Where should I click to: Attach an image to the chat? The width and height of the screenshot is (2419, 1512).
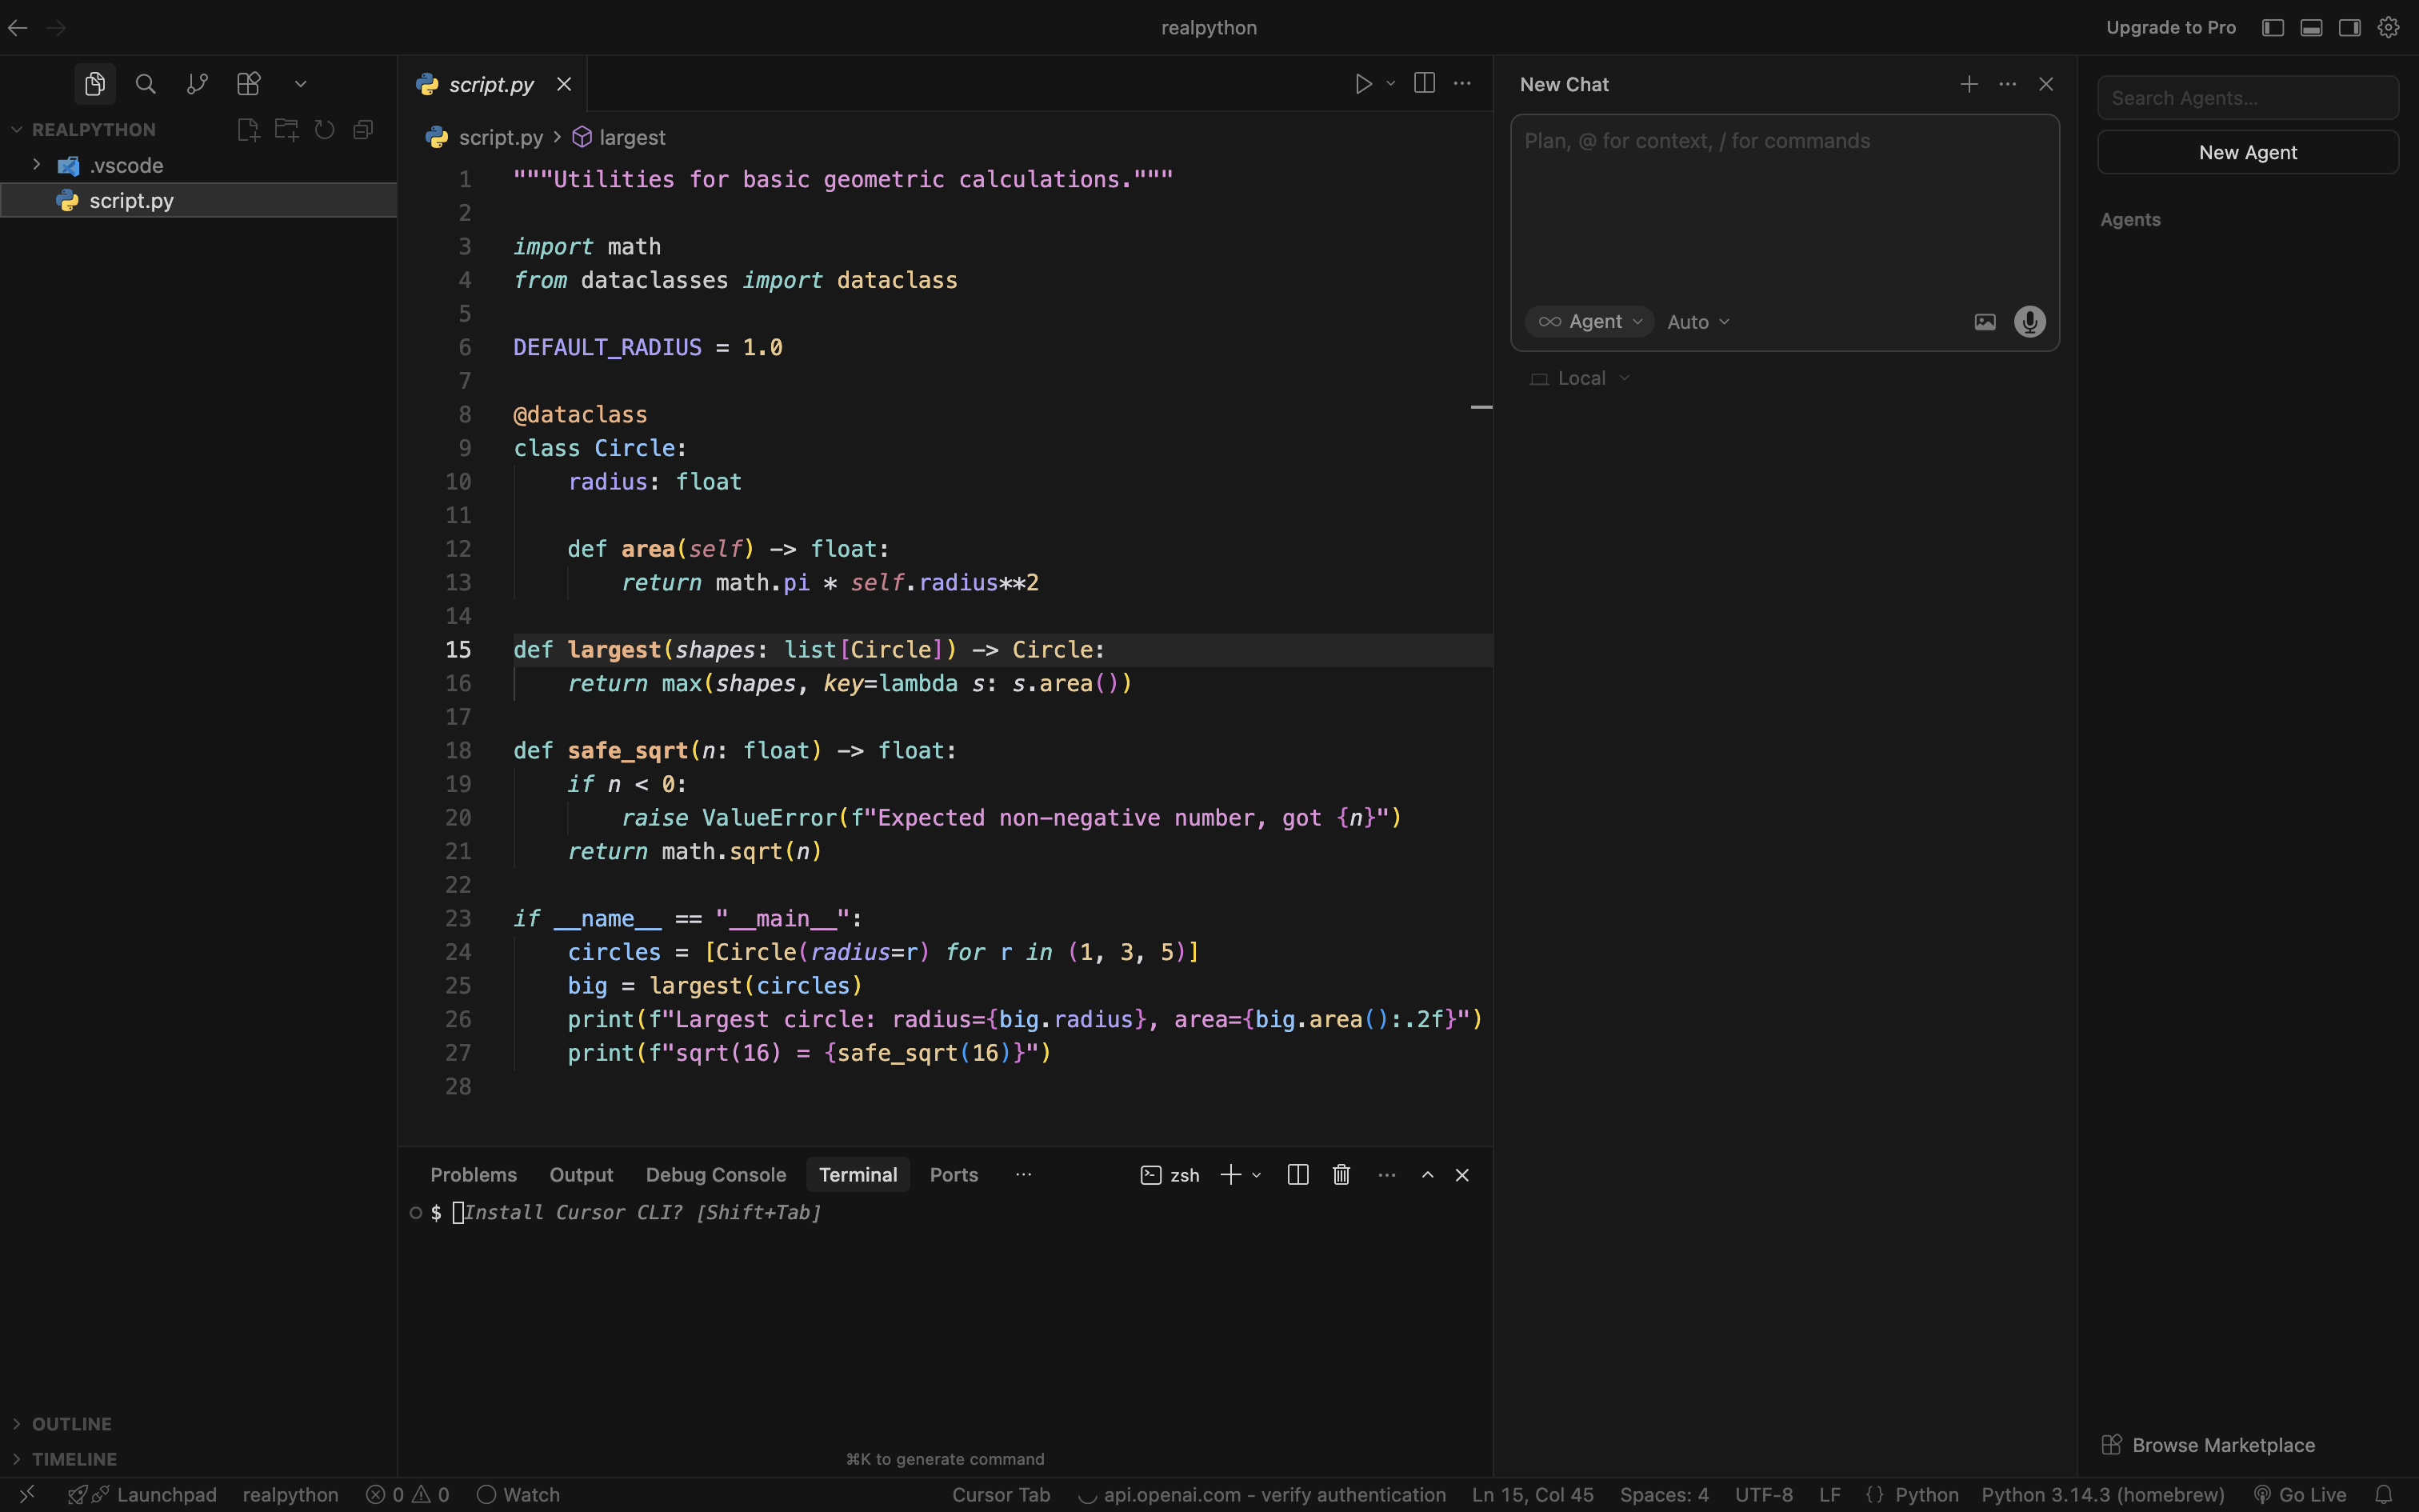1985,322
